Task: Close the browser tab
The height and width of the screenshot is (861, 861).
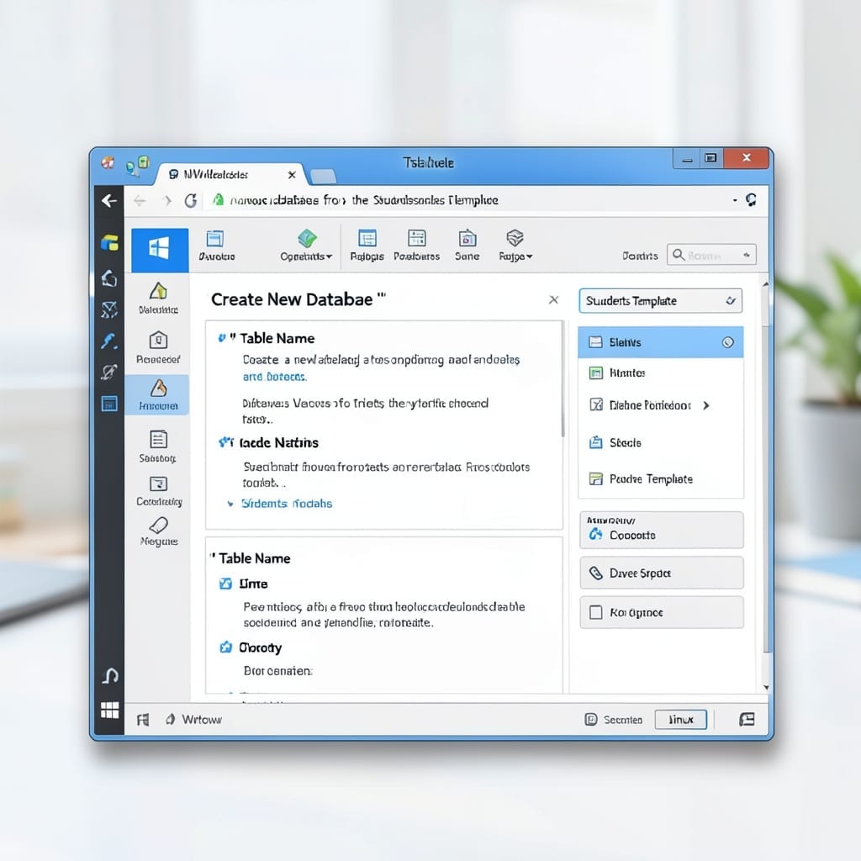Action: click(292, 175)
